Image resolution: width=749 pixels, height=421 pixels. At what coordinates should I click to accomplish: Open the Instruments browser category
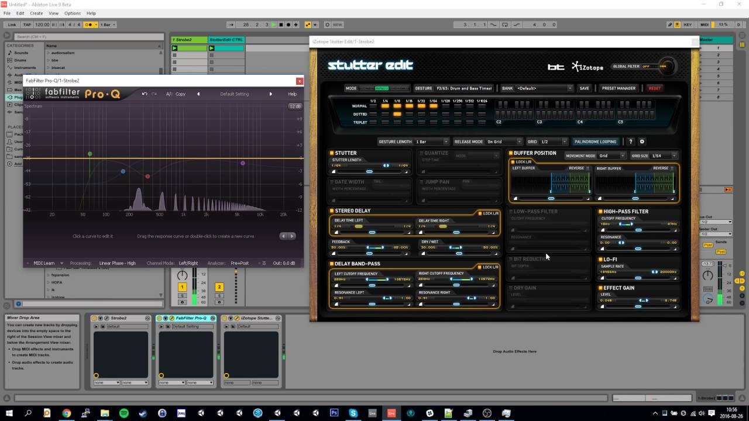25,68
